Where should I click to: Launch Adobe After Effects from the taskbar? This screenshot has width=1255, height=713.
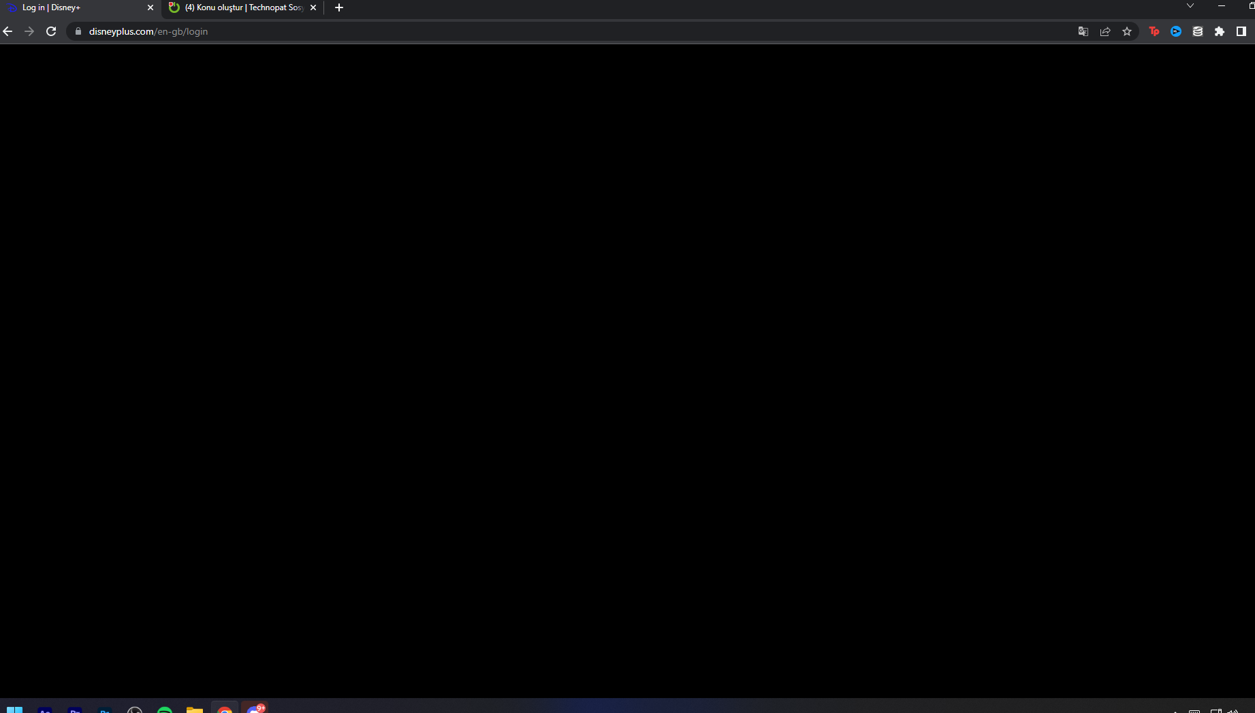click(x=44, y=711)
